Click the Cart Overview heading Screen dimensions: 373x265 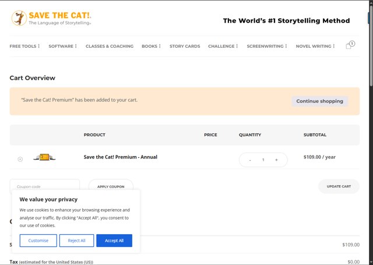click(33, 78)
